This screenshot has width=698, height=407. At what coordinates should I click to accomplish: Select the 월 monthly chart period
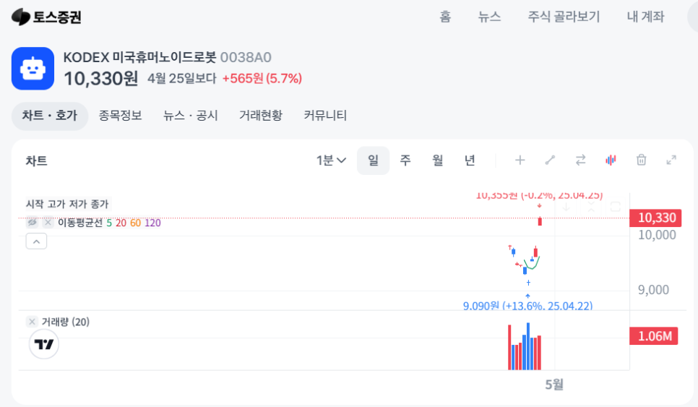click(438, 160)
